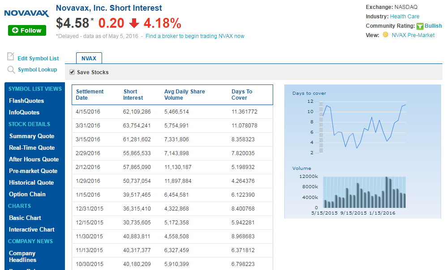Open the Health Care industry link
The height and width of the screenshot is (270, 446).
[404, 17]
